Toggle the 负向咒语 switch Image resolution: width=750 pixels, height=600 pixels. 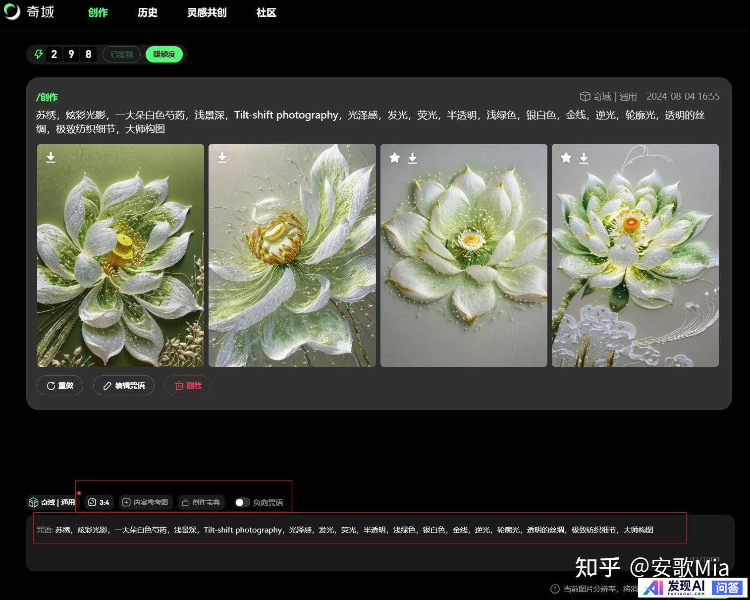(x=242, y=502)
